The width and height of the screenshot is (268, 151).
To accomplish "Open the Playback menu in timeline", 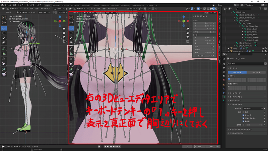I will (9, 147).
